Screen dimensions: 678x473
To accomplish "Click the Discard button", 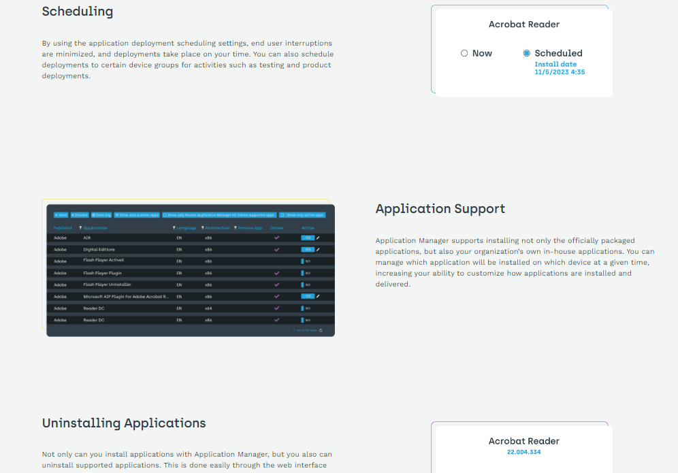I will coord(78,214).
